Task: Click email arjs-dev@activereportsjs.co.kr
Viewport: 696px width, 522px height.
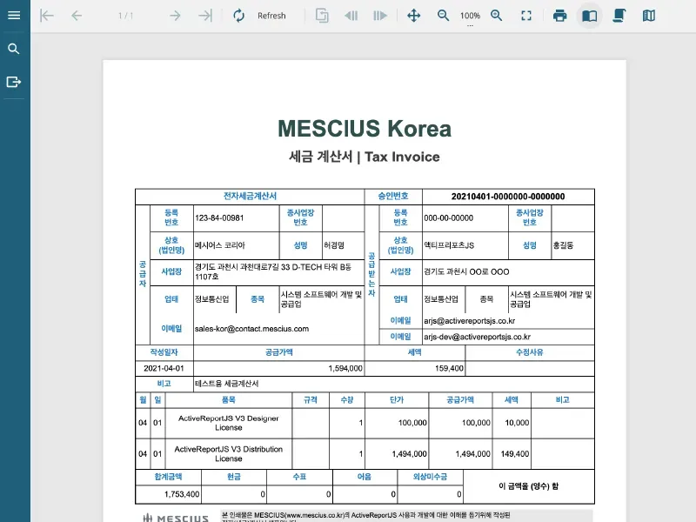Action: click(477, 337)
